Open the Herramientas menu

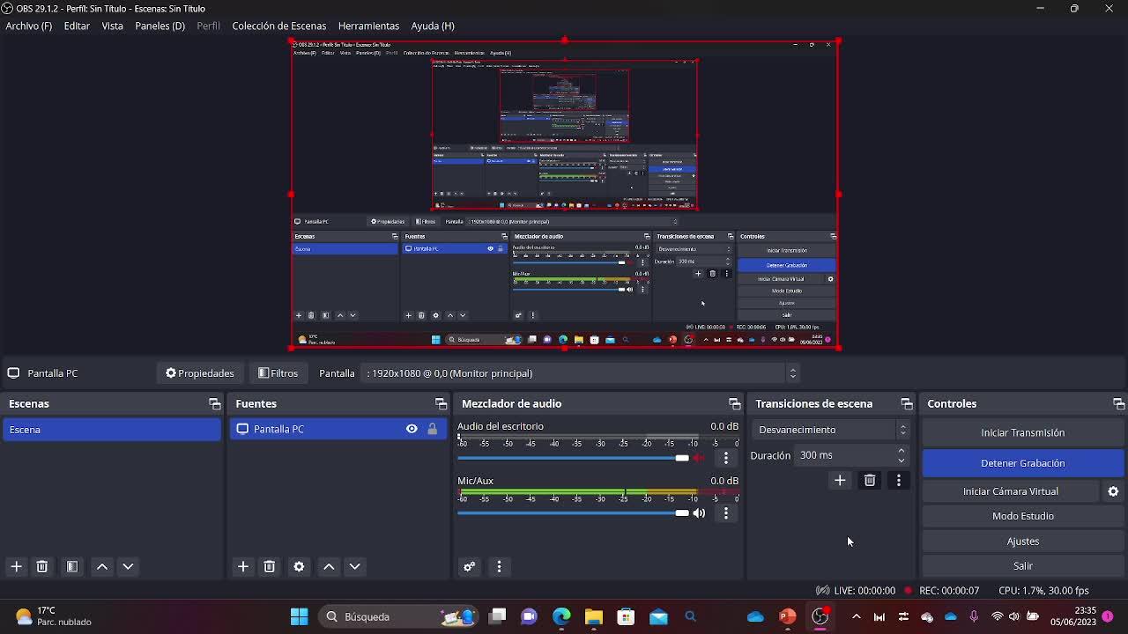click(368, 26)
